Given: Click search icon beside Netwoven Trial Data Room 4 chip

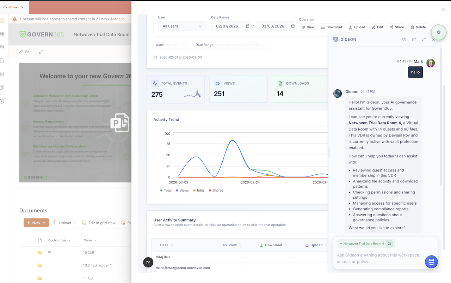Looking at the screenshot, I should tap(389, 243).
